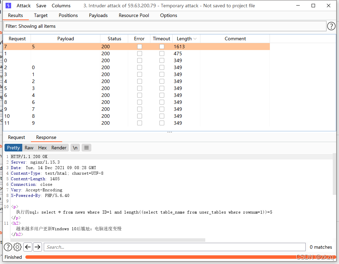Sort by the Comment column header
Viewport: 339px width, 264px height.
[235, 39]
